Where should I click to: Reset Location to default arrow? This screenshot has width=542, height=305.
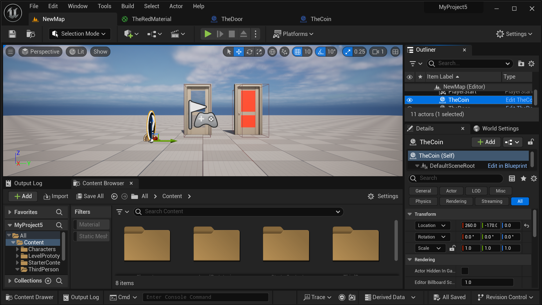click(x=527, y=225)
